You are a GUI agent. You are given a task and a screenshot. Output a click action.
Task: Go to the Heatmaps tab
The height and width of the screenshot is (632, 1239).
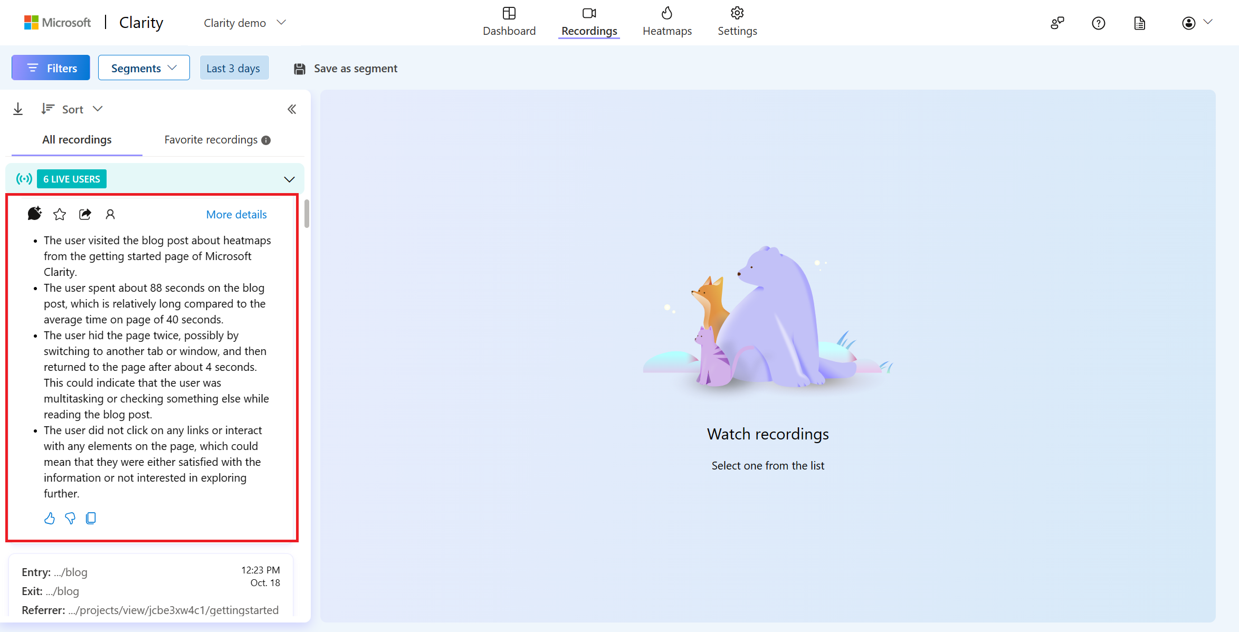667,22
